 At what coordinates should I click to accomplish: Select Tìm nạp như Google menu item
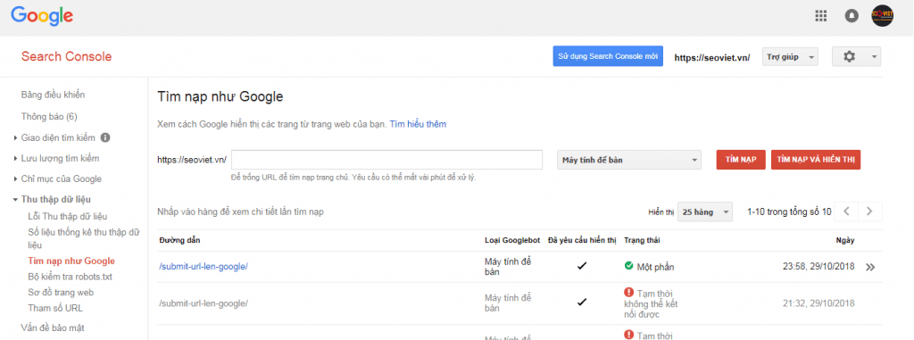[x=71, y=261]
